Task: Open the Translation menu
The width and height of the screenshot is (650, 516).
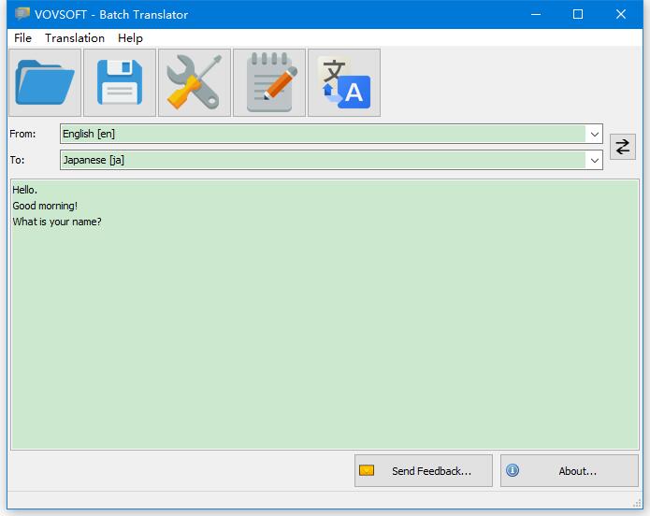Action: (75, 38)
